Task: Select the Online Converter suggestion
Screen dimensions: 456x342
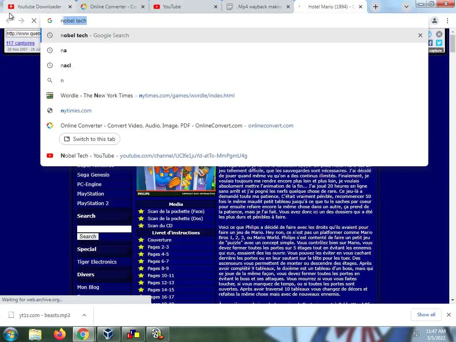Action: click(234, 125)
